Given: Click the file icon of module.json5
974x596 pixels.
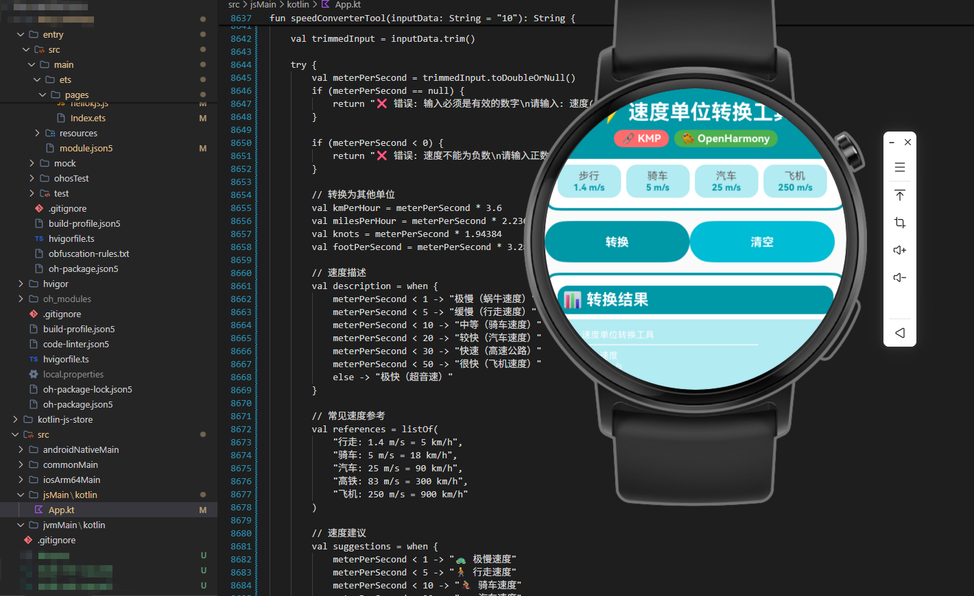Looking at the screenshot, I should click(50, 148).
